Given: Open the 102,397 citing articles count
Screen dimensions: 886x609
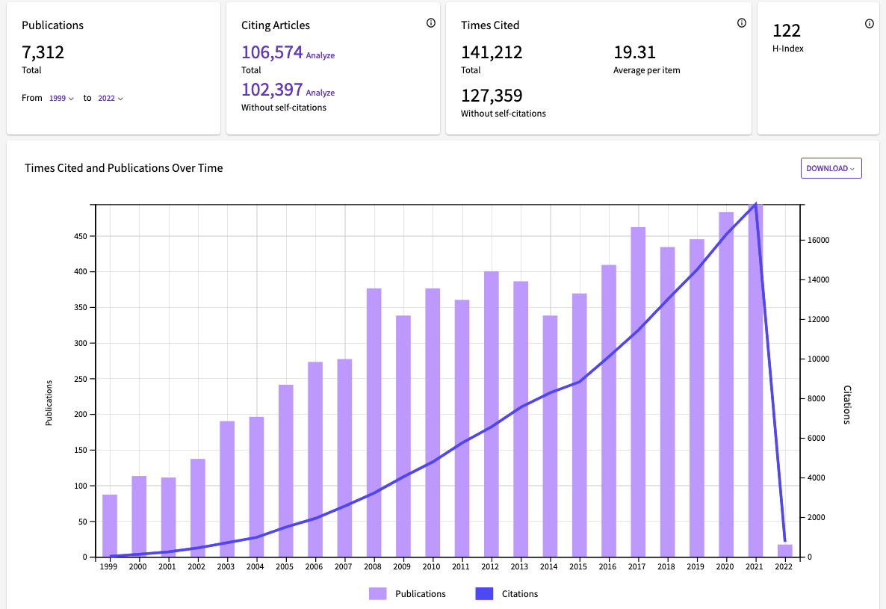Looking at the screenshot, I should (x=272, y=90).
